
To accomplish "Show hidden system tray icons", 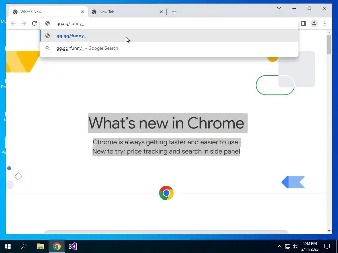I will pyautogui.click(x=279, y=246).
